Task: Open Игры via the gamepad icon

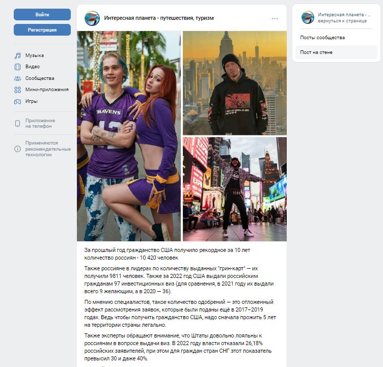Action: [17, 101]
